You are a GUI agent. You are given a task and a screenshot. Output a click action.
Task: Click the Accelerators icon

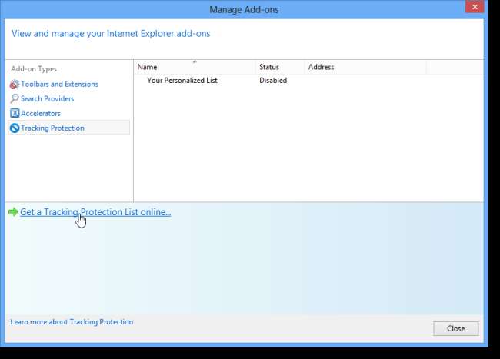(x=15, y=113)
